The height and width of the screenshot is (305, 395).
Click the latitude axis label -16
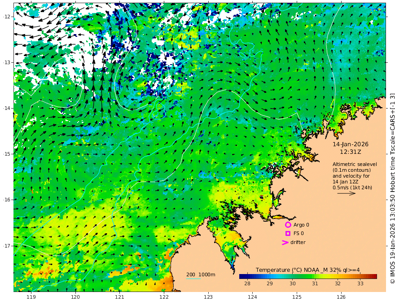click(7, 200)
